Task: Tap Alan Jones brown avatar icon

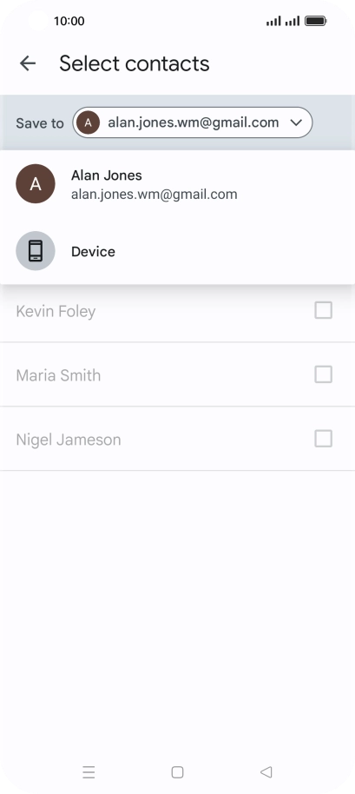Action: pyautogui.click(x=36, y=184)
